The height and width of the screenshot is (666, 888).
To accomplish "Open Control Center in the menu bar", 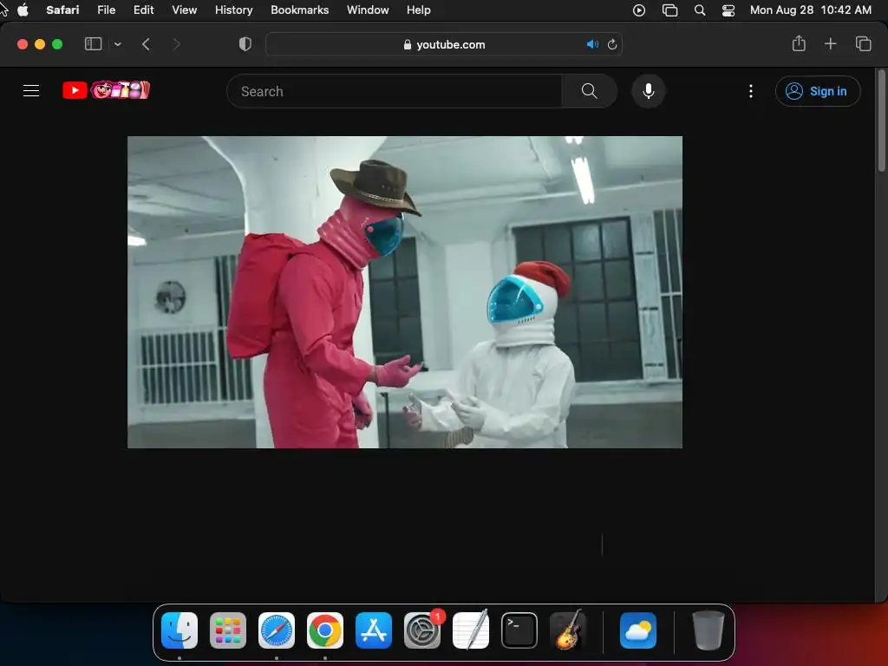I will (728, 10).
